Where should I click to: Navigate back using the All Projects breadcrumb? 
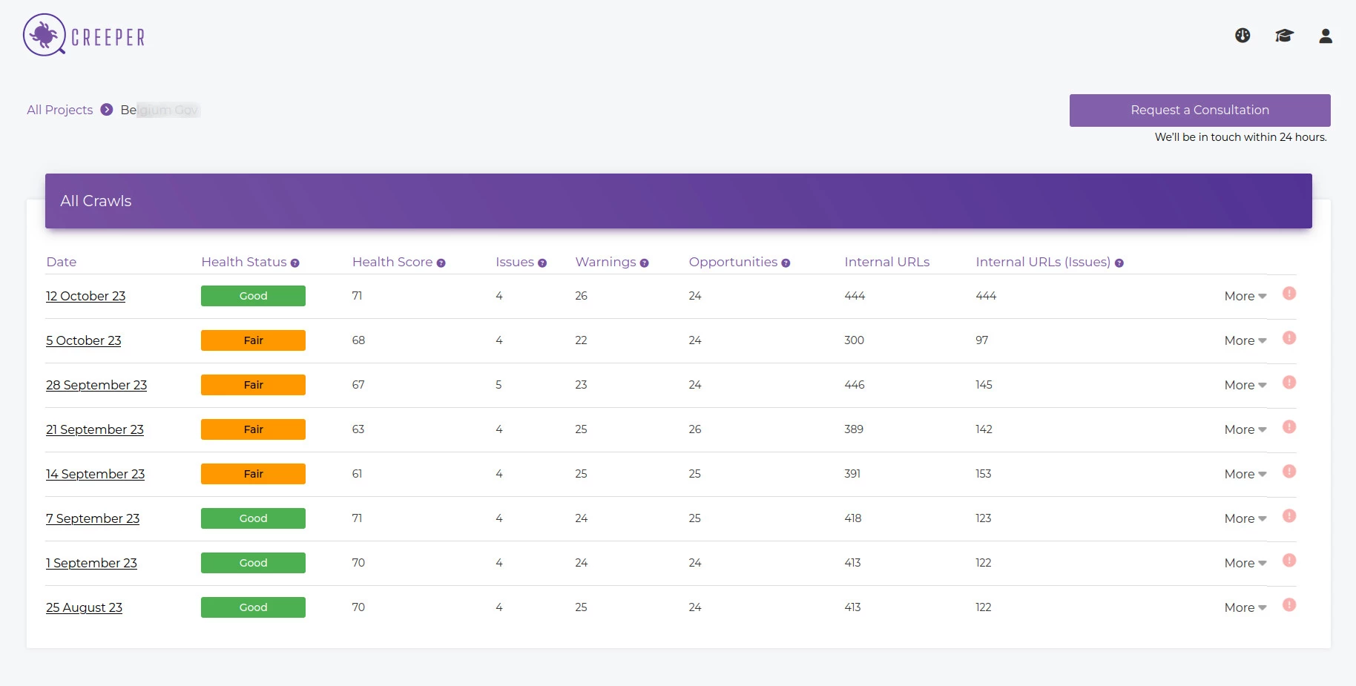[x=59, y=110]
